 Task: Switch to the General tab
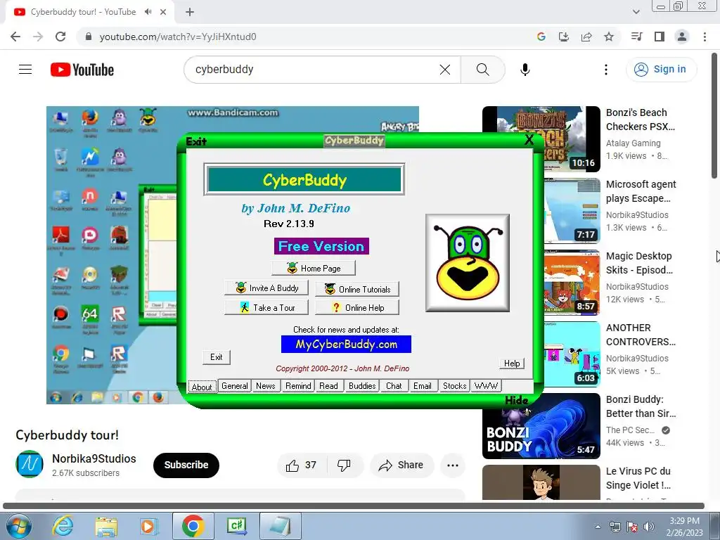[x=234, y=386]
